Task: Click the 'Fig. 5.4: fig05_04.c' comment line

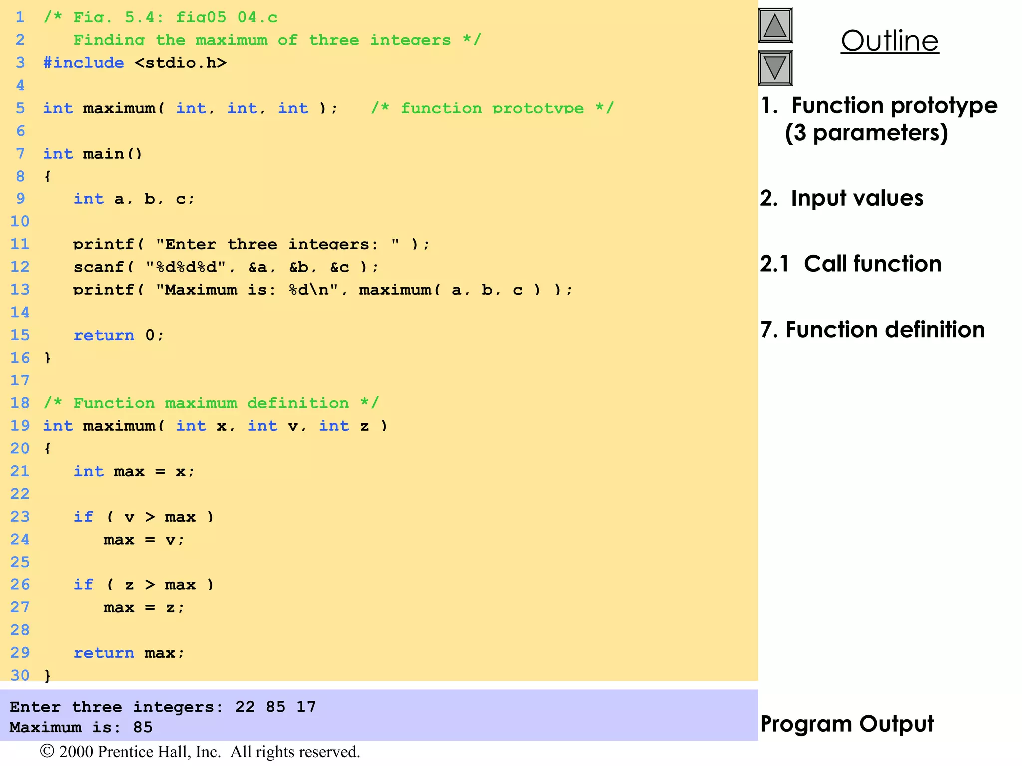Action: point(161,17)
